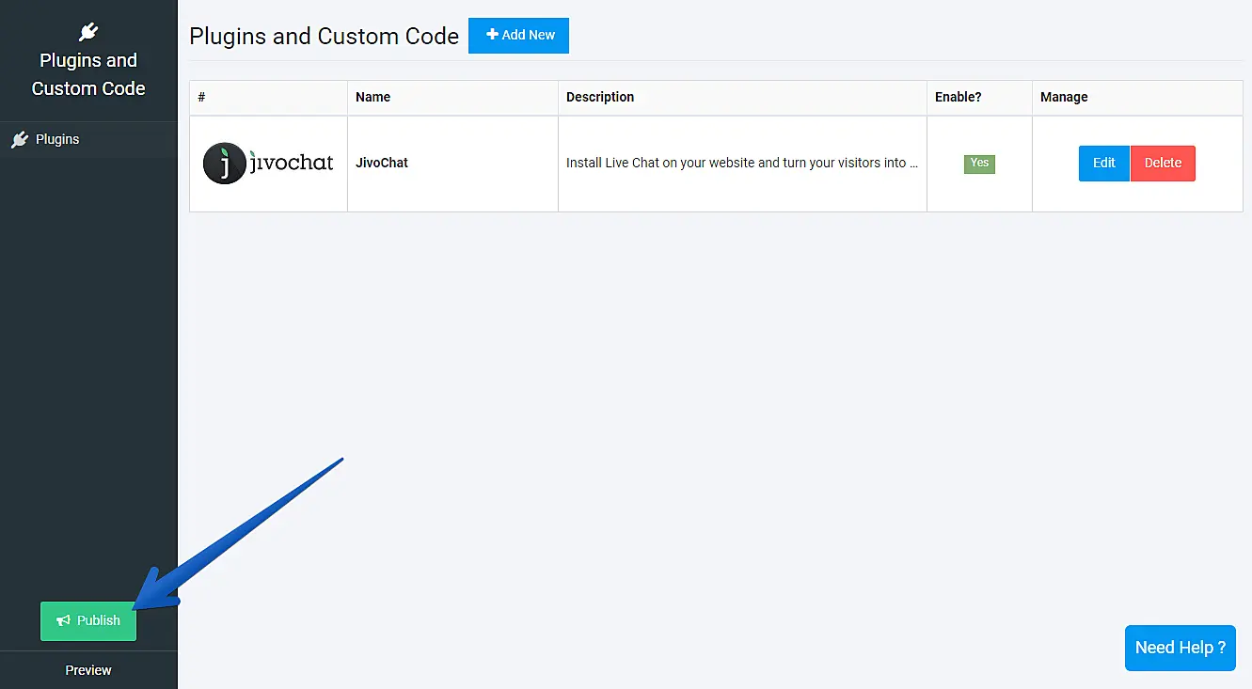This screenshot has height=689, width=1252.
Task: Click the megaphone icon on Publish
Action: click(63, 620)
